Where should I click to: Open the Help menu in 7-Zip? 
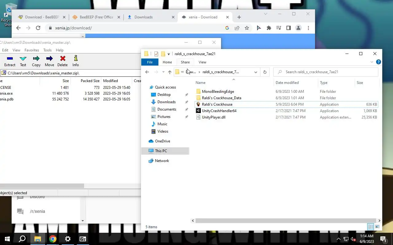pos(60,50)
